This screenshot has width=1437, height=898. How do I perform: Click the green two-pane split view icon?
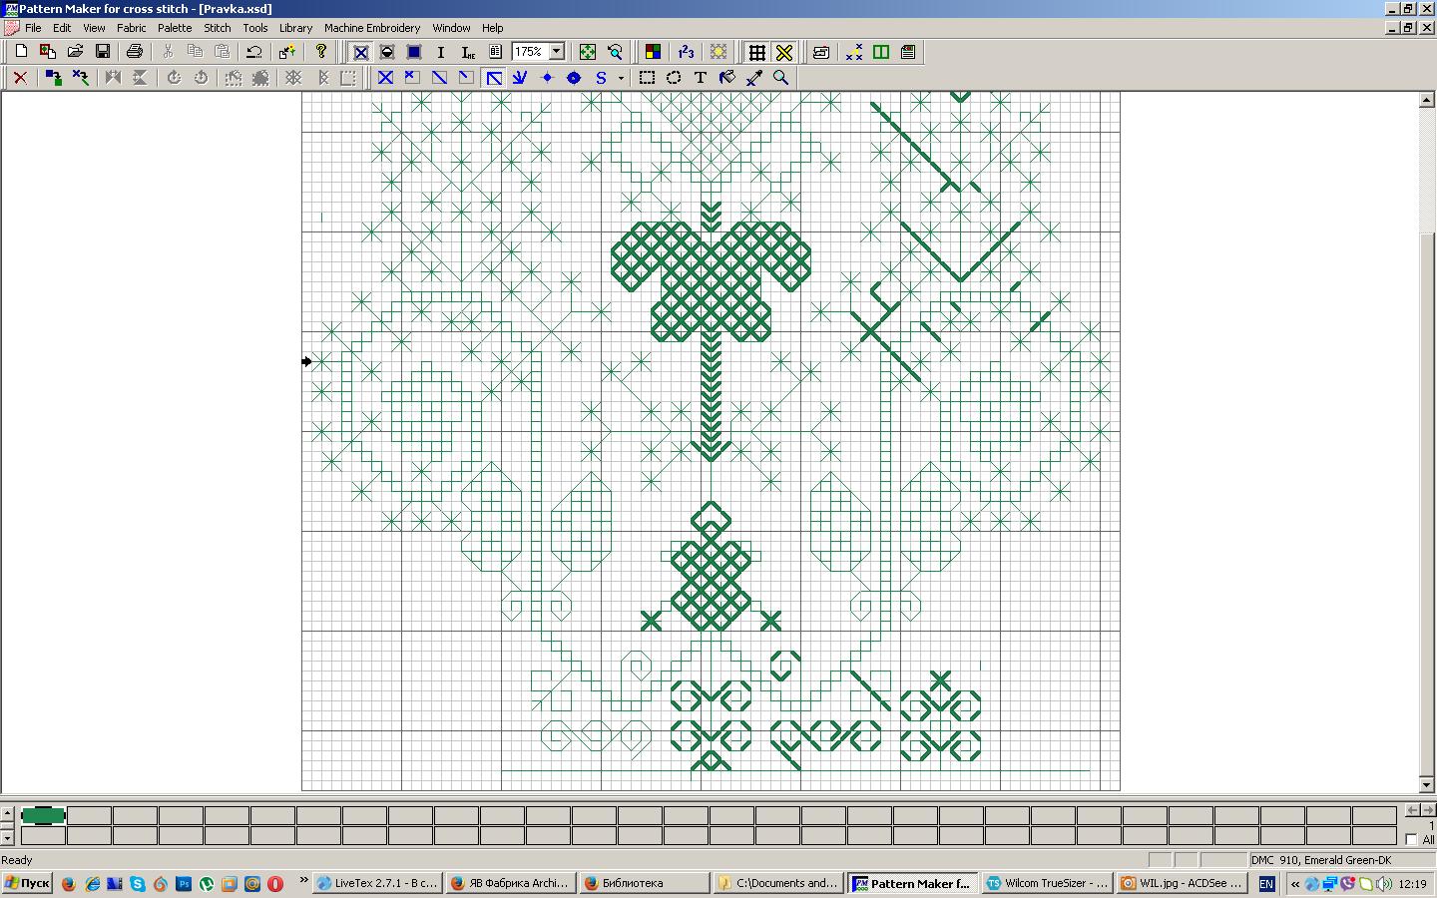[881, 52]
